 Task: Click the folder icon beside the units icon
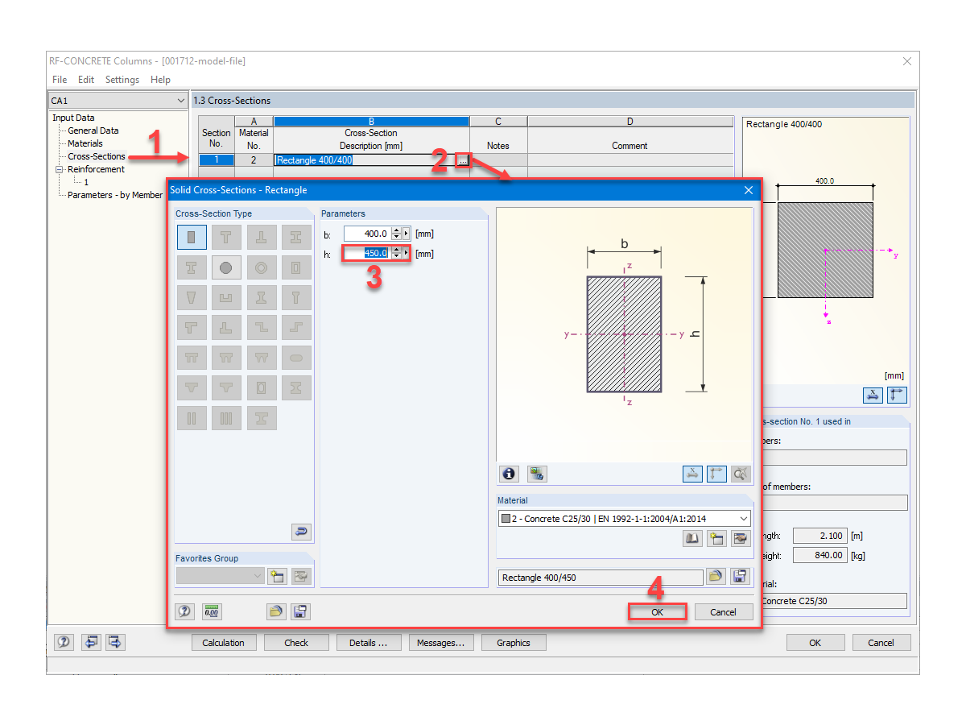tap(276, 611)
